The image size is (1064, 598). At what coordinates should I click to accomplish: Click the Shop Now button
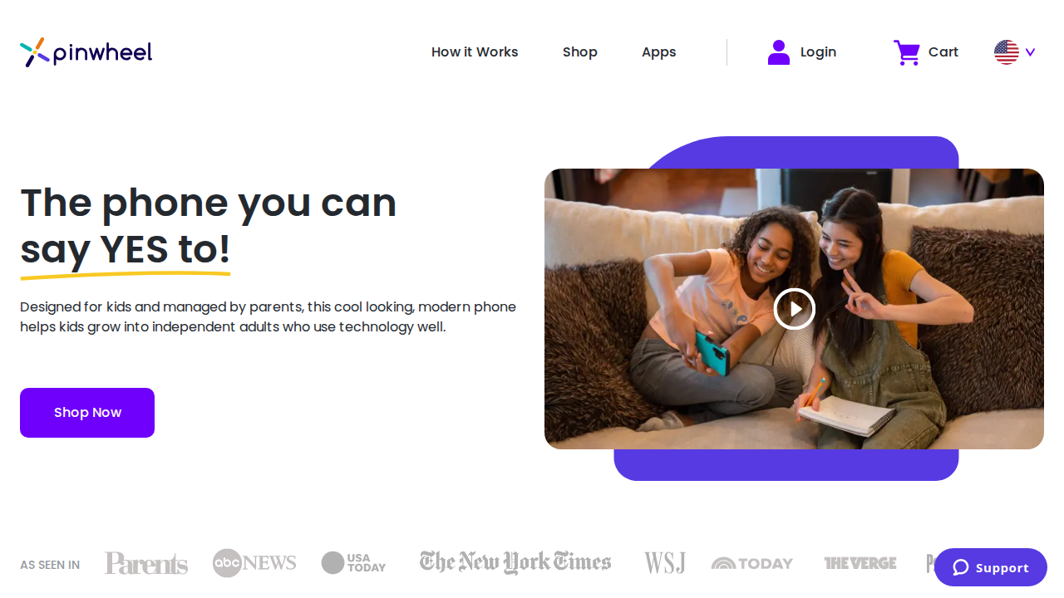(x=87, y=413)
